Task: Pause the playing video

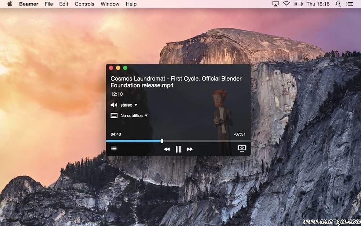Action: coord(178,149)
